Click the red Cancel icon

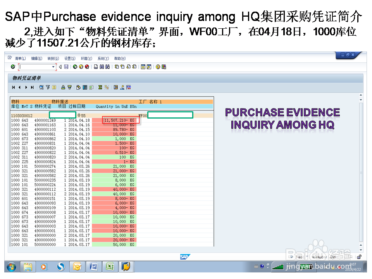point(87,67)
